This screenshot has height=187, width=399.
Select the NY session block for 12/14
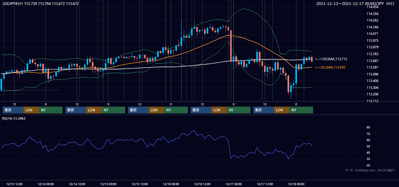click(114, 110)
